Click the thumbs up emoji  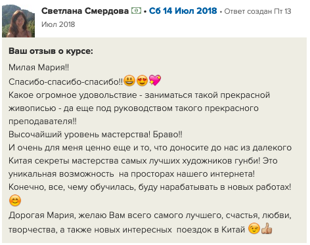tap(267, 229)
